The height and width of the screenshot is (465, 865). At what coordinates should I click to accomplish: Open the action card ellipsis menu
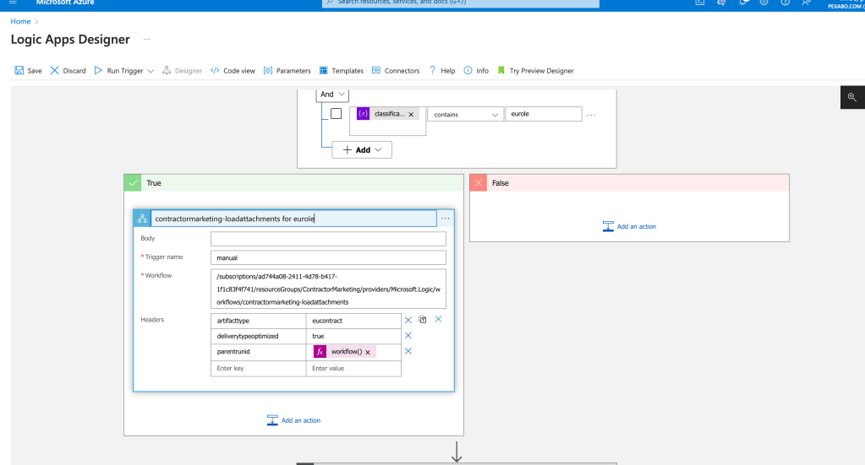click(446, 219)
